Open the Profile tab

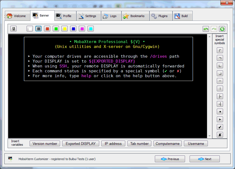tap(65, 16)
